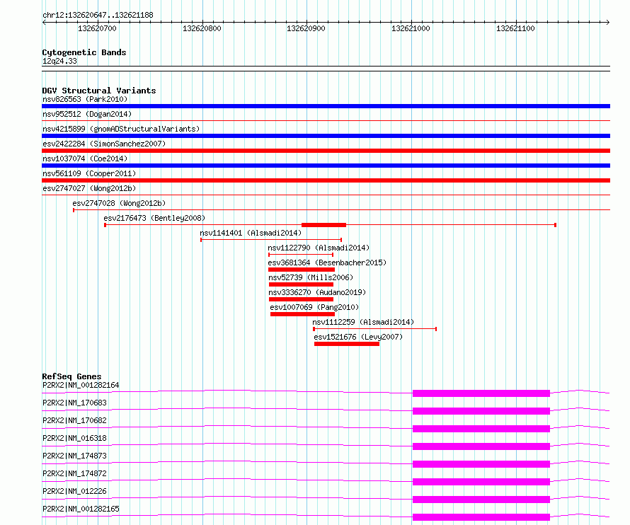Select the red bar under esv2422284

(x=326, y=151)
